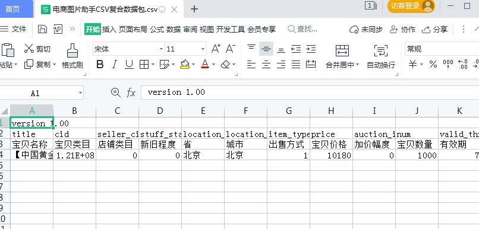Switch to the 视图 View tab
The width and height of the screenshot is (479, 229).
point(207,29)
